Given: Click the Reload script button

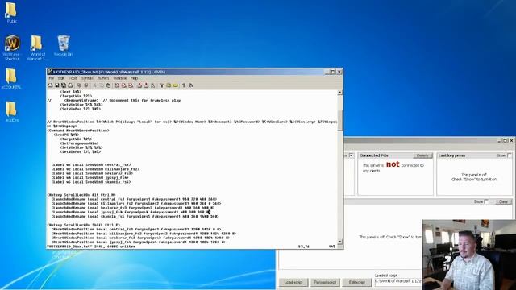Looking at the screenshot, I should 325,282.
